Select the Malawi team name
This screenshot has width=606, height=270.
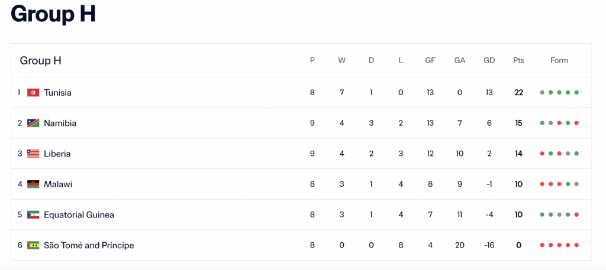(x=58, y=184)
